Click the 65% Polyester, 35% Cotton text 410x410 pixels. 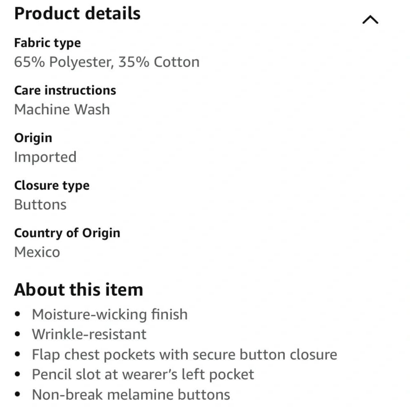(x=107, y=62)
